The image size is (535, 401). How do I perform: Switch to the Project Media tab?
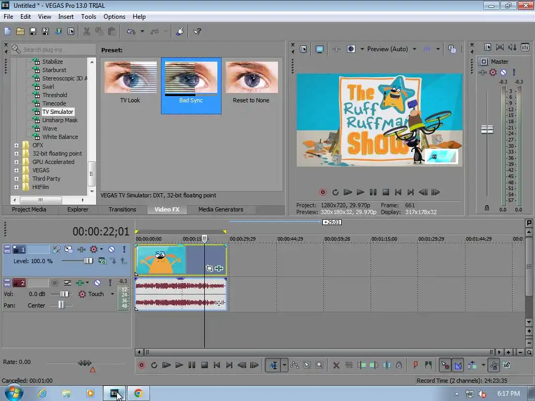point(29,209)
